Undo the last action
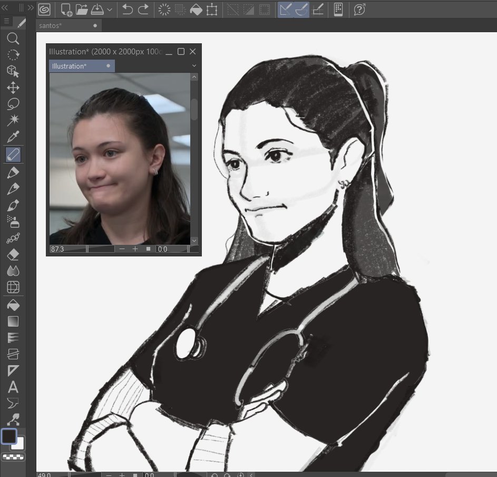497x477 pixels. pyautogui.click(x=128, y=9)
